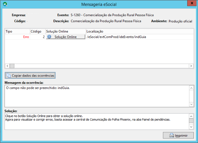Click the solution line starting 'Agora para visualizar e corrigir erros'

88,119
